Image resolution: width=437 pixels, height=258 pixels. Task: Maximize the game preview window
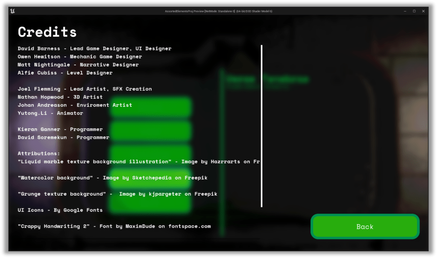point(414,11)
